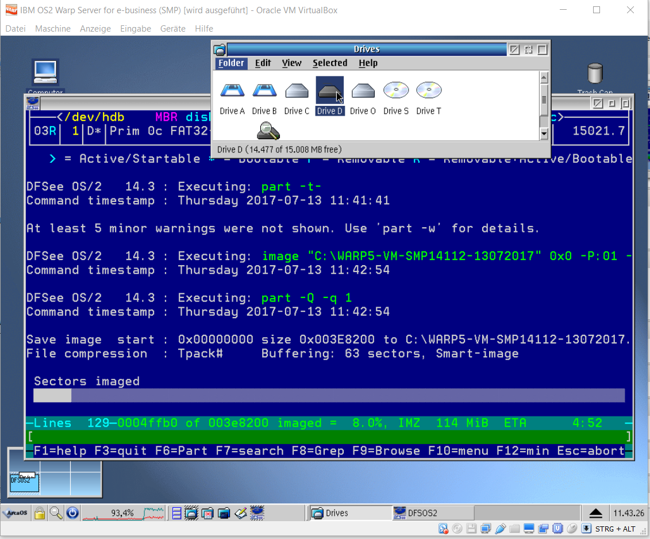Click the down arrow of Drives scrollbar
This screenshot has height=539, width=650.
click(544, 133)
